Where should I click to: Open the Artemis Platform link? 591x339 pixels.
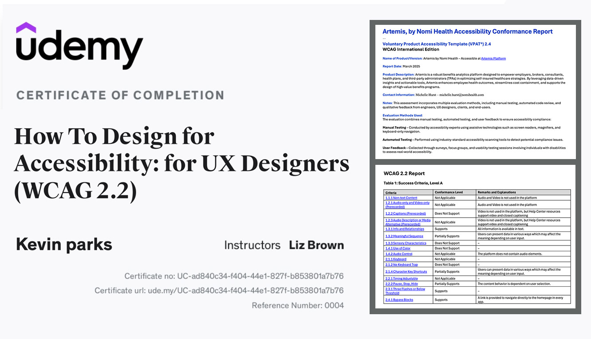tap(493, 58)
